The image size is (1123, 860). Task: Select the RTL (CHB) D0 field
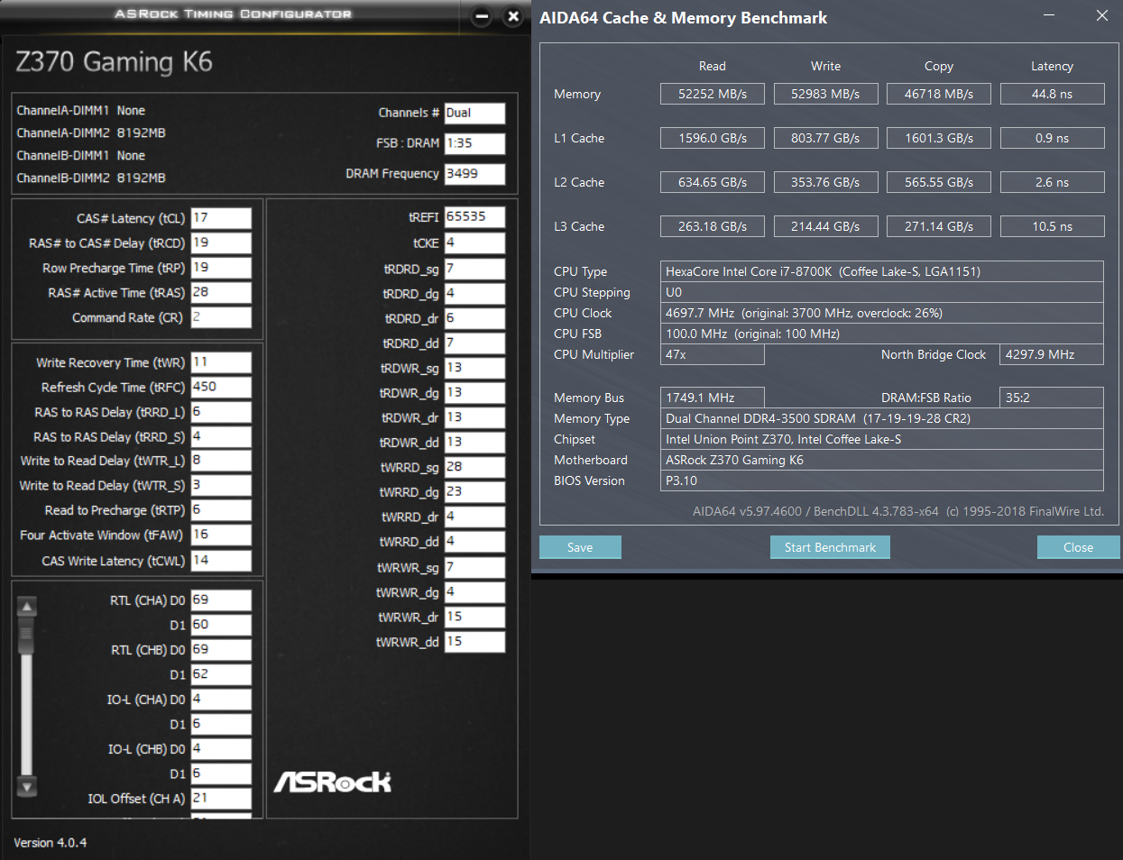coord(221,650)
